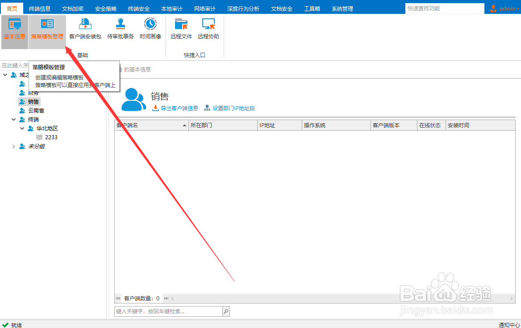Open the 文档加密 tab
Image resolution: width=521 pixels, height=328 pixels.
(72, 8)
